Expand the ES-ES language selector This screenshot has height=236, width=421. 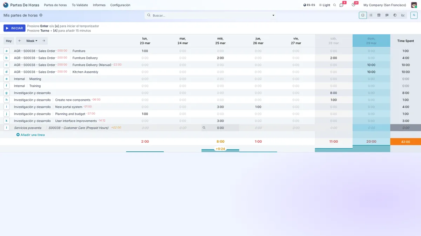tap(310, 5)
